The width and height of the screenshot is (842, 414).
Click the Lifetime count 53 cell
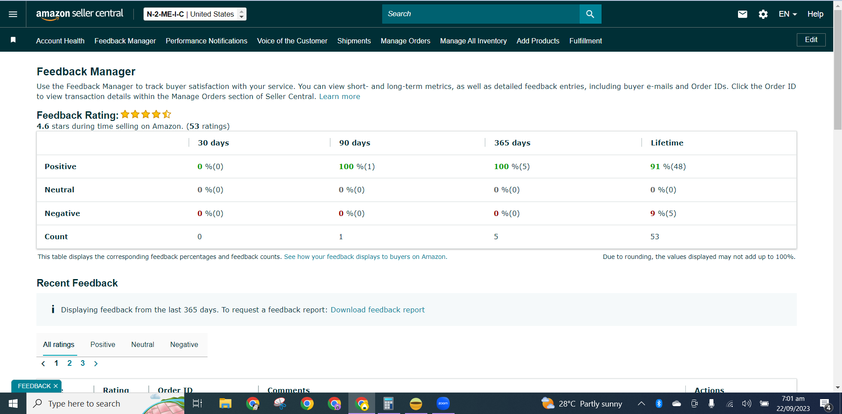point(655,237)
